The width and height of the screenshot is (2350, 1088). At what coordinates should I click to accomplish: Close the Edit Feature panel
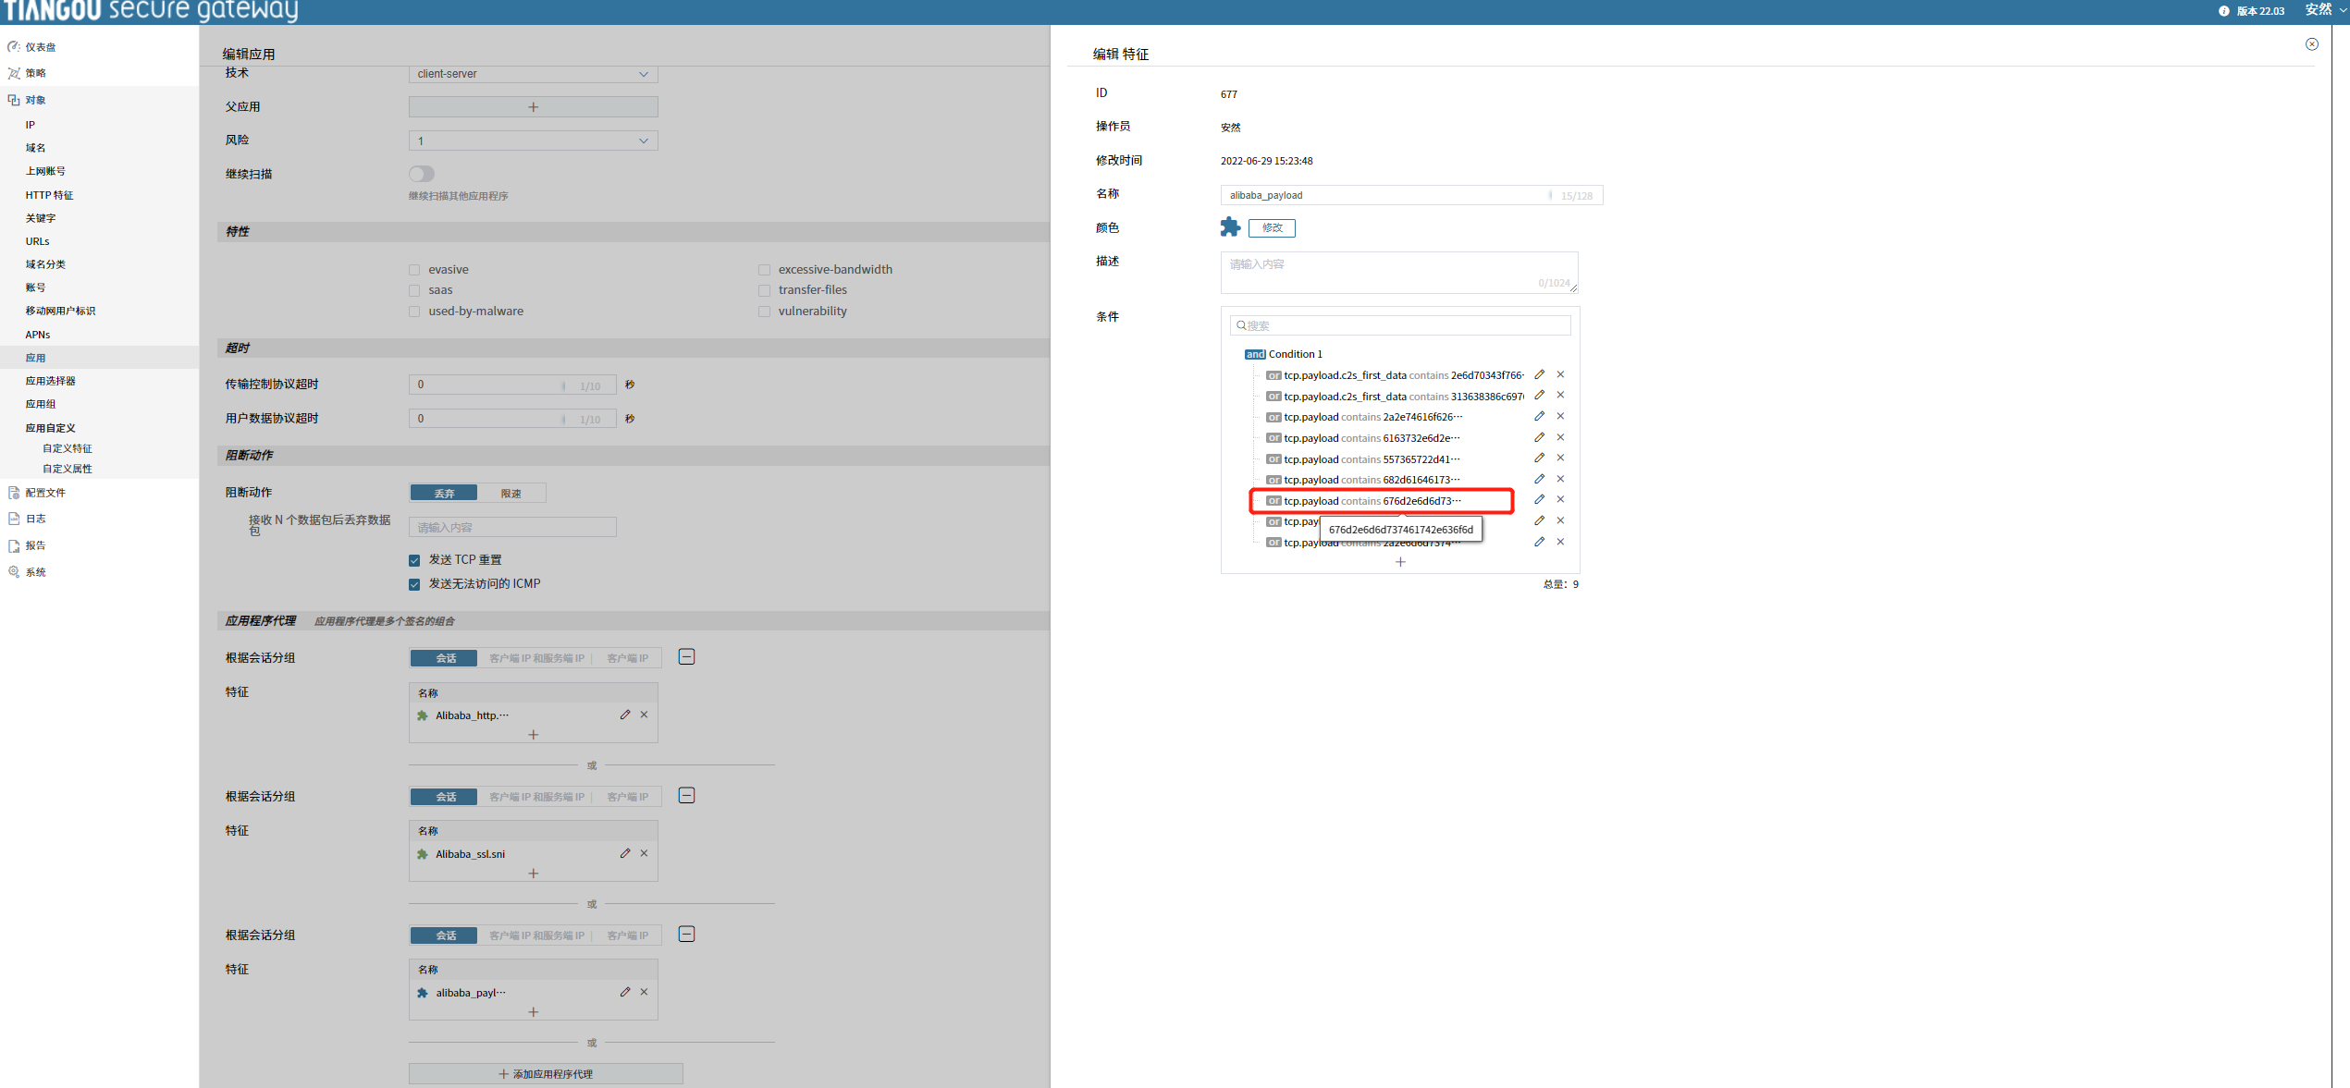(x=2311, y=44)
